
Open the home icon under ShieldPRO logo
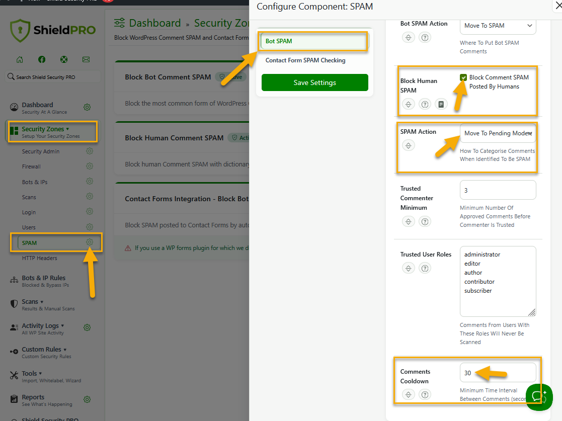click(20, 59)
